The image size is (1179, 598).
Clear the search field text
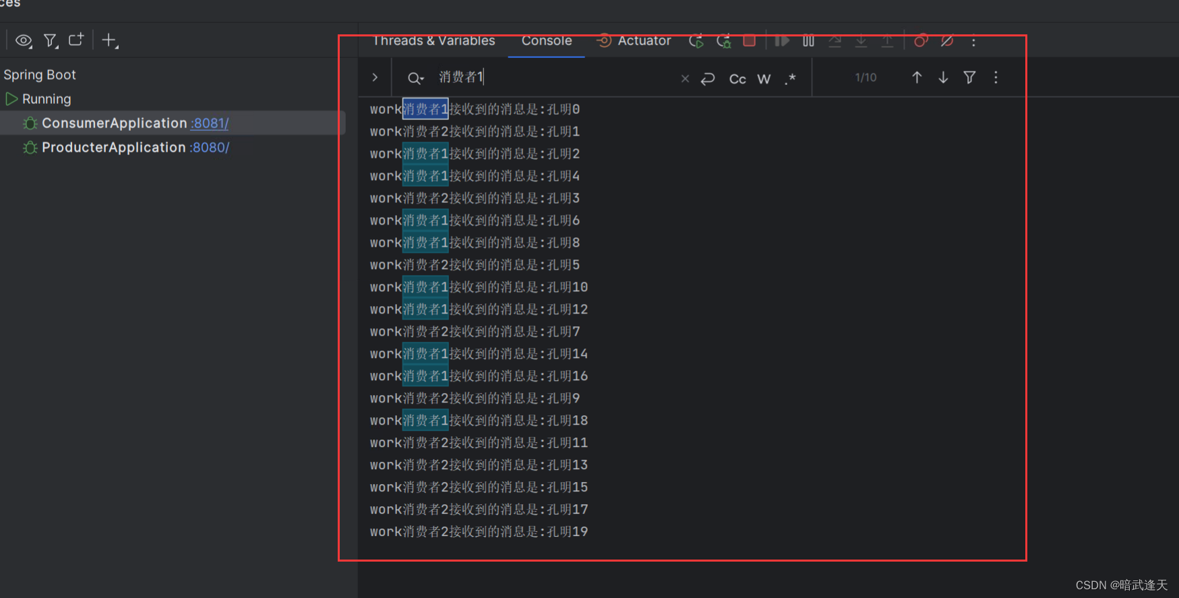[685, 78]
